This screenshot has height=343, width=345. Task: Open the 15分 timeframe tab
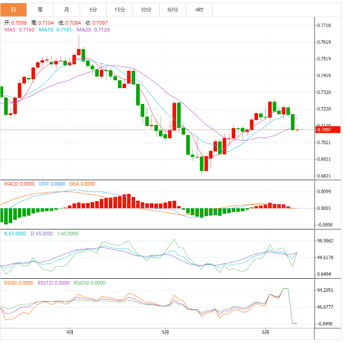(119, 10)
